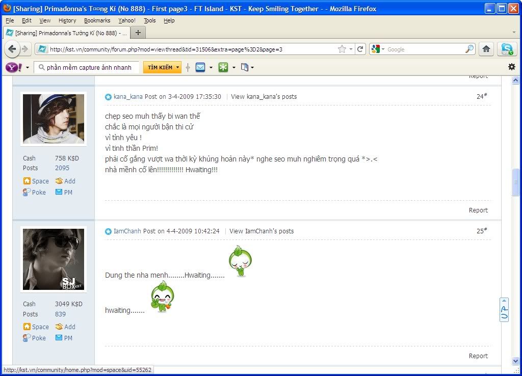Click the Yahoo toolbar bookmarks page icon
Viewport: 522px width, 376px height.
pyautogui.click(x=245, y=68)
